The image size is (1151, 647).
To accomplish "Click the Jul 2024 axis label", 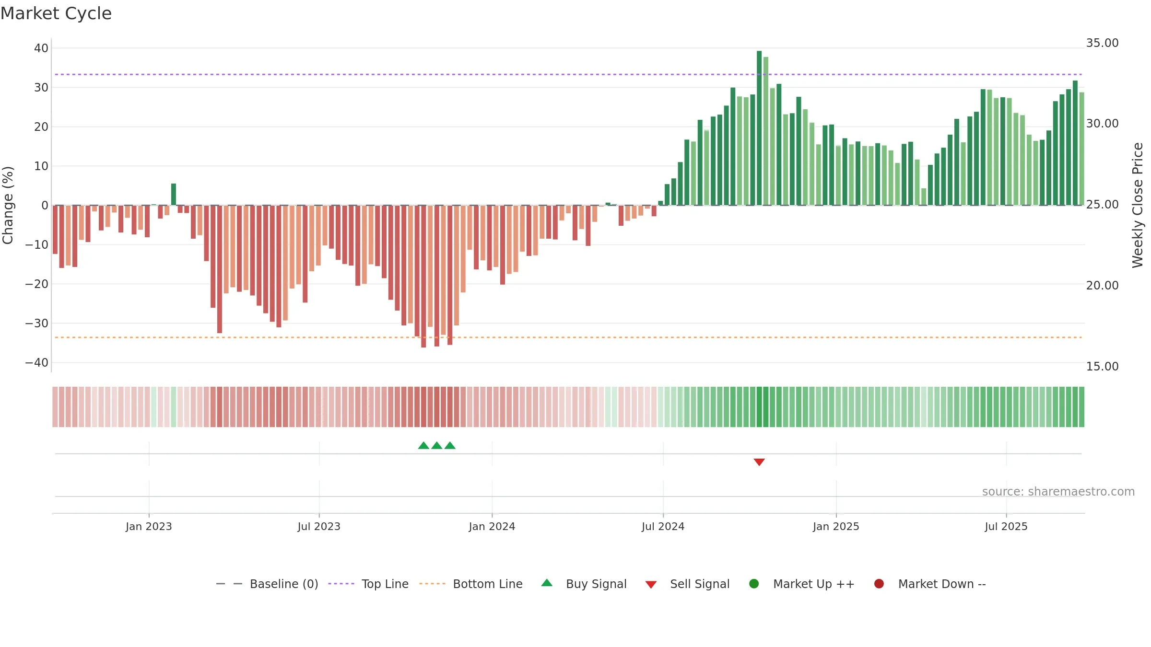I will point(663,526).
